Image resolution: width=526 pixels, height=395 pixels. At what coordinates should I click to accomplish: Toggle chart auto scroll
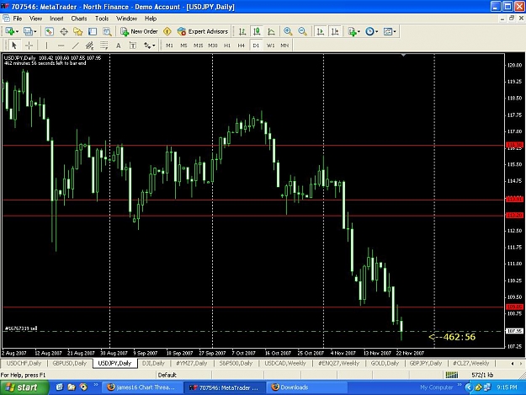point(321,31)
